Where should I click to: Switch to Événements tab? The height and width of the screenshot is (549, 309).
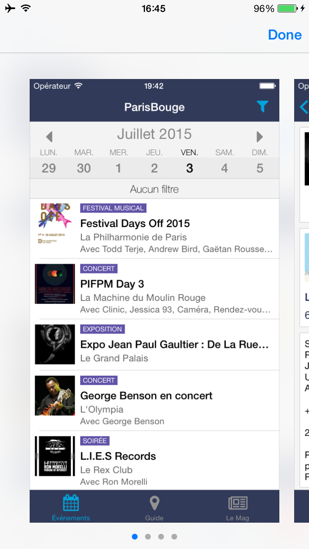[71, 507]
